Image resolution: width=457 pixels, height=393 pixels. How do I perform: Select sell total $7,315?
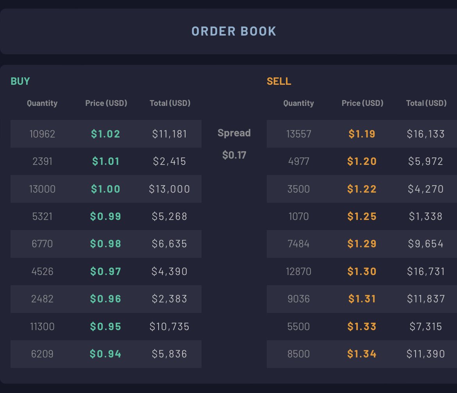point(426,327)
